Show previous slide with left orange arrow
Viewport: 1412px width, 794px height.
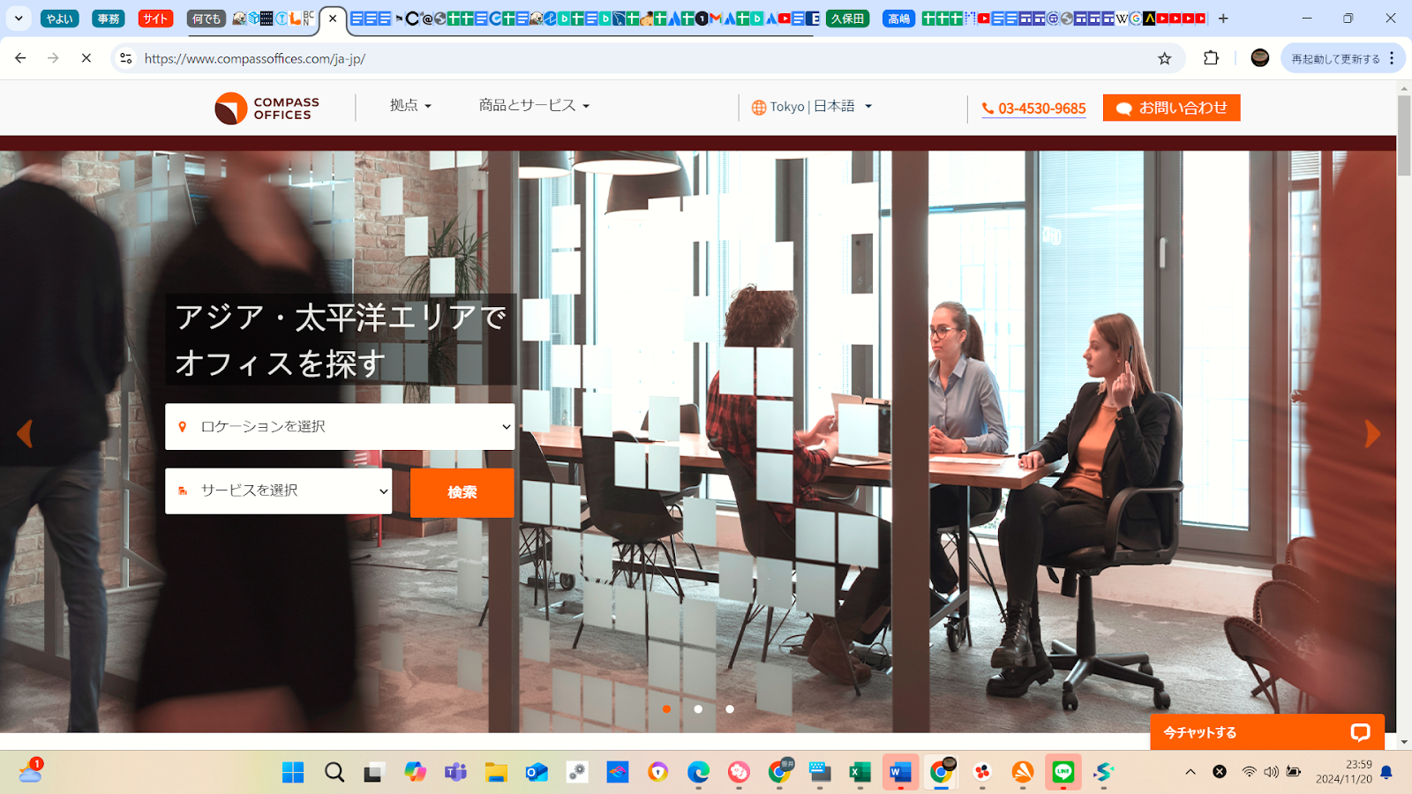click(x=25, y=433)
